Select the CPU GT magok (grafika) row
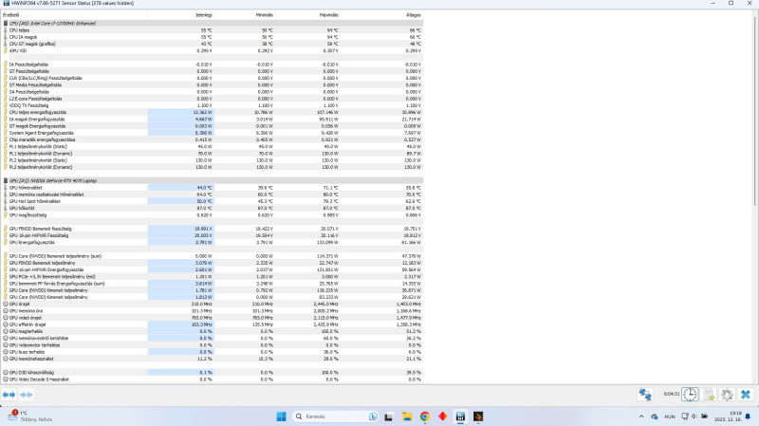Screen dimensions: 759x426 (212, 44)
